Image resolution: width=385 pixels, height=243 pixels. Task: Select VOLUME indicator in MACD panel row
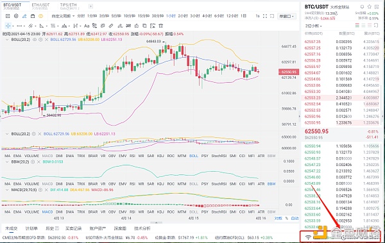[31, 212]
